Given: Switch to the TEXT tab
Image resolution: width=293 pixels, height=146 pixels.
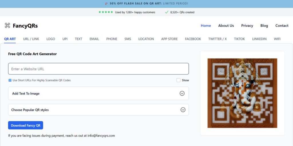Looking at the screenshot, I should (x=78, y=39).
